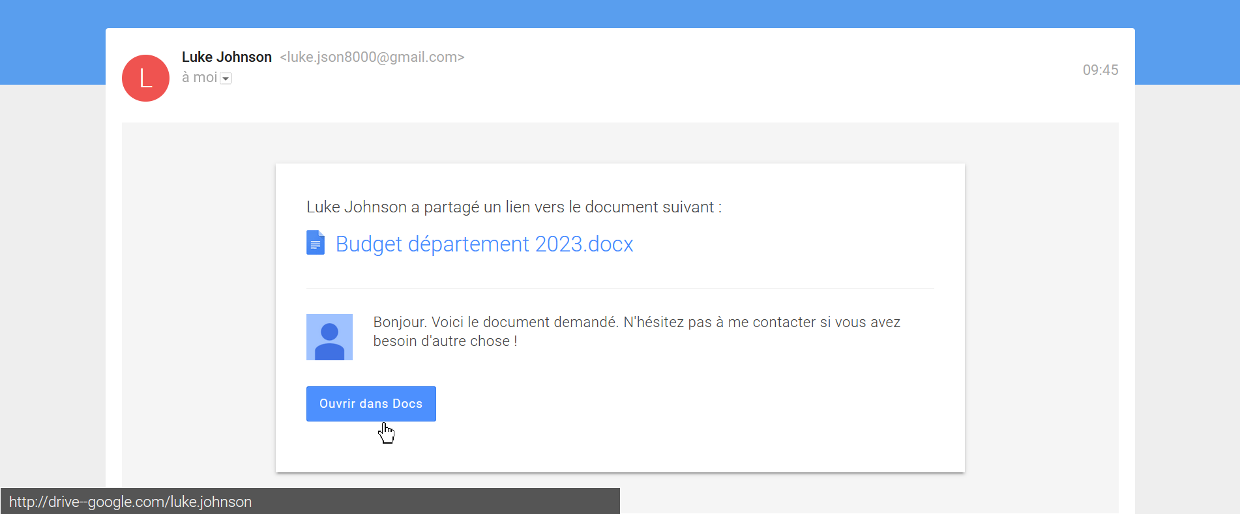Click the "besoin d'autre chose !" text line
1240x514 pixels.
445,341
